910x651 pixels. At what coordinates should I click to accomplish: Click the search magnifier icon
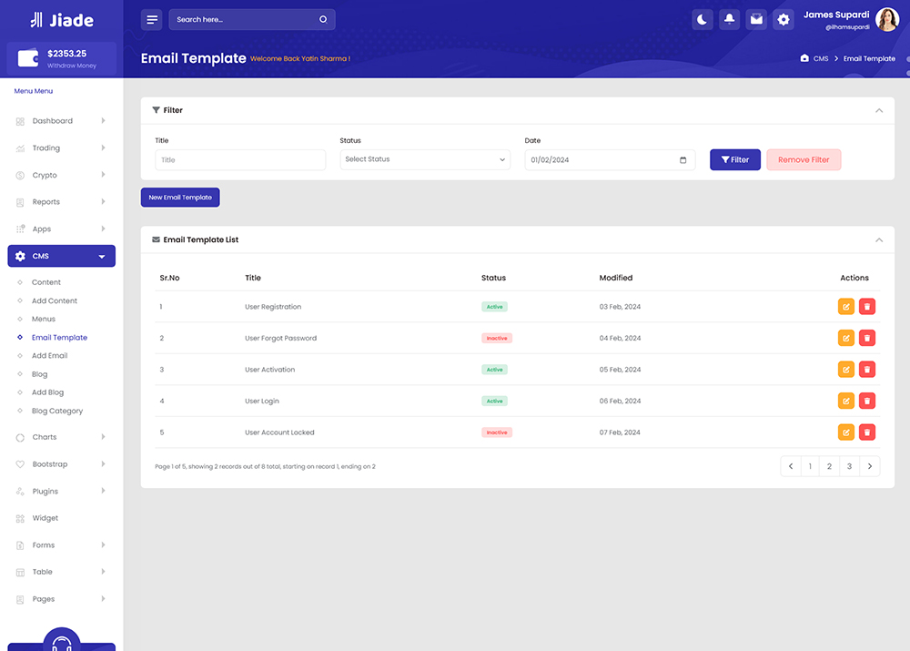[x=323, y=19]
